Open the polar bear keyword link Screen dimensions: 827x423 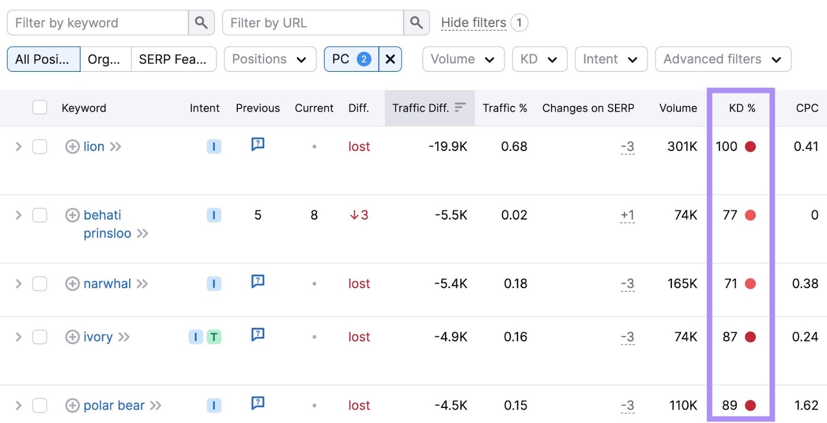pos(114,405)
